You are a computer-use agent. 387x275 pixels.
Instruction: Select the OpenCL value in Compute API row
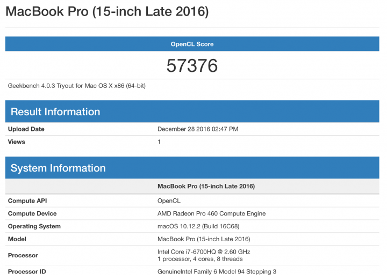tap(169, 200)
